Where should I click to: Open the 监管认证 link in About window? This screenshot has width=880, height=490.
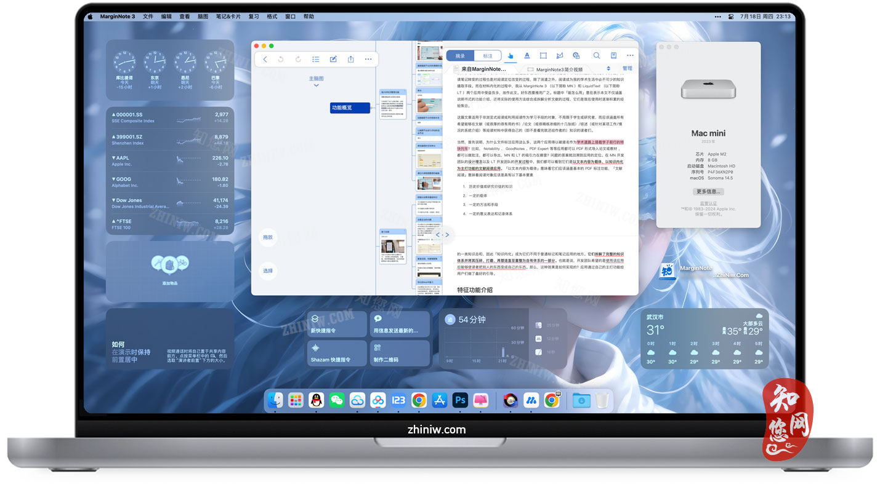708,203
